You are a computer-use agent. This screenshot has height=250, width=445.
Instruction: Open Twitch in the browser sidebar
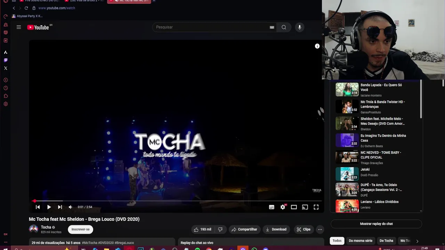pyautogui.click(x=6, y=60)
